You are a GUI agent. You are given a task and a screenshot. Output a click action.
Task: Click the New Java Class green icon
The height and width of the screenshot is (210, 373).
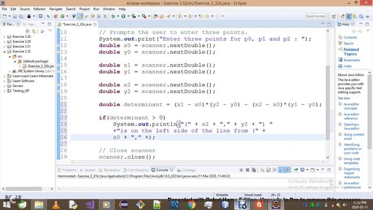[62, 16]
